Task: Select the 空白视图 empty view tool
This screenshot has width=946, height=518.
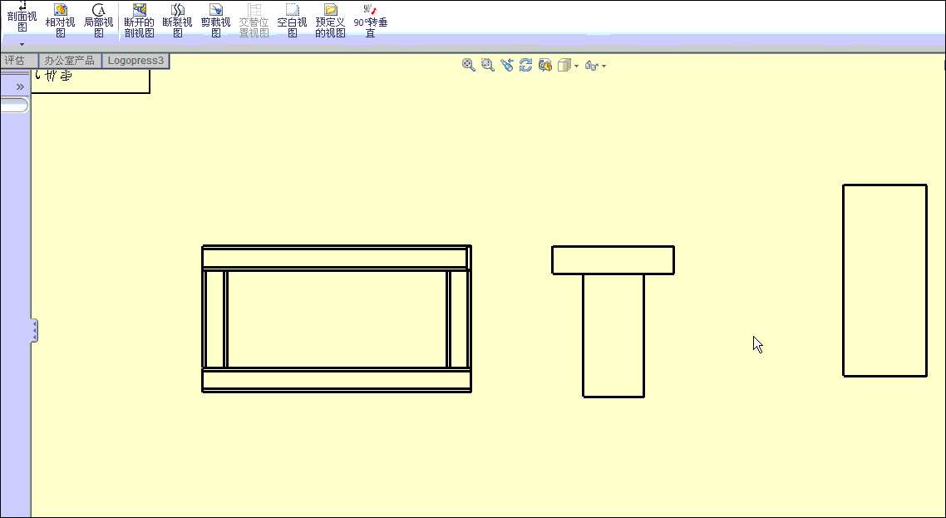Action: [x=292, y=20]
